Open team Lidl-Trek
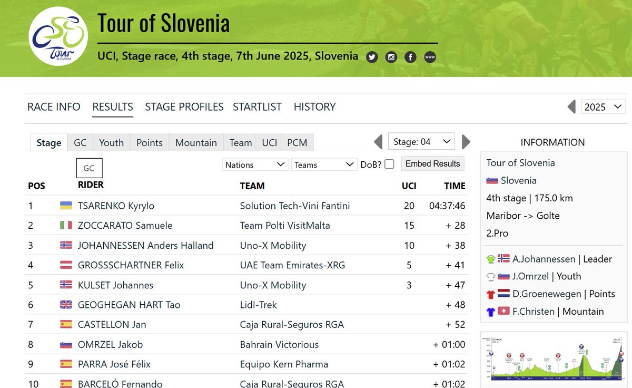The width and height of the screenshot is (632, 388). point(259,305)
